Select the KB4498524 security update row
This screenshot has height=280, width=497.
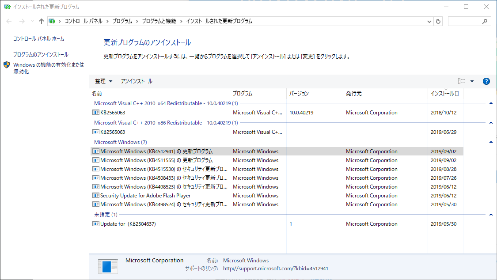(277, 204)
